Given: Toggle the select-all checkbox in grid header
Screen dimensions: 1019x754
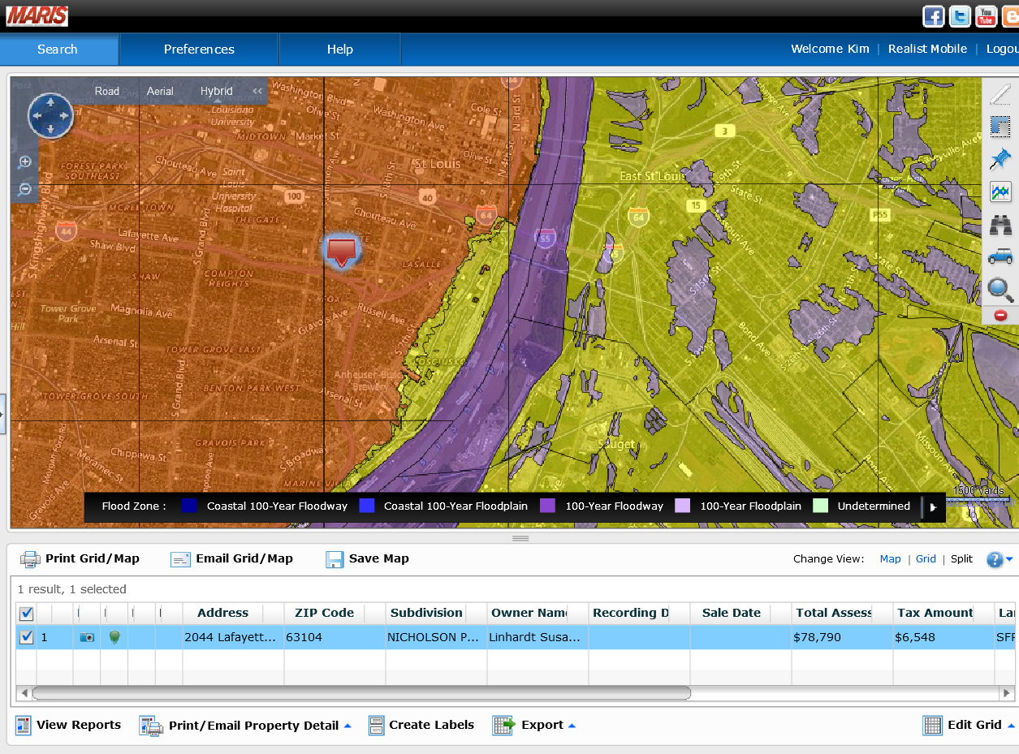Looking at the screenshot, I should (26, 614).
